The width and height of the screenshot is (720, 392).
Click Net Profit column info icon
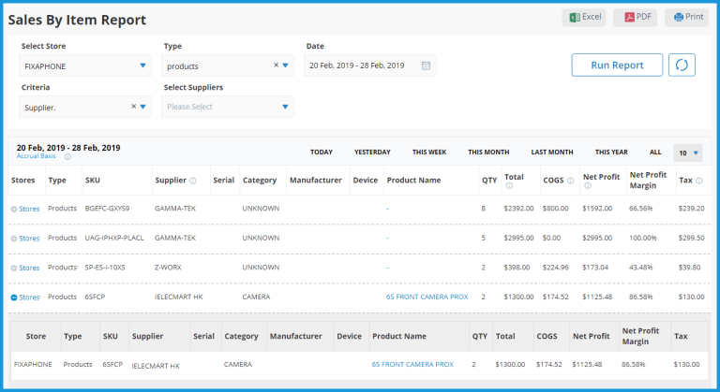coord(588,185)
